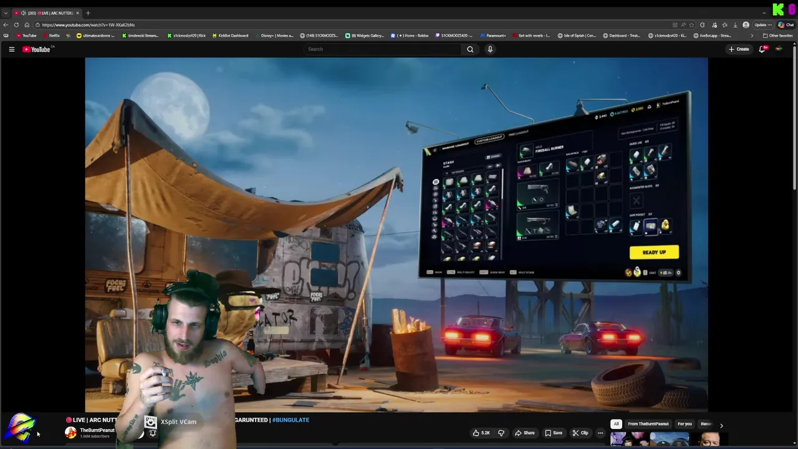Image resolution: width=798 pixels, height=449 pixels.
Task: Click the YouTube search magnifier button
Action: (470, 49)
